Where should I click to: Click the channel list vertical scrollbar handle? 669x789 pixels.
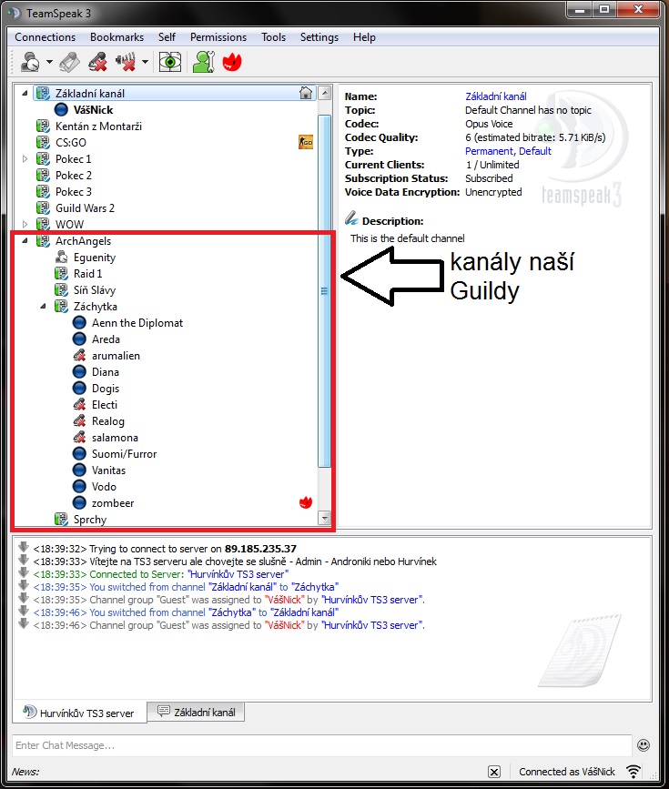click(323, 290)
